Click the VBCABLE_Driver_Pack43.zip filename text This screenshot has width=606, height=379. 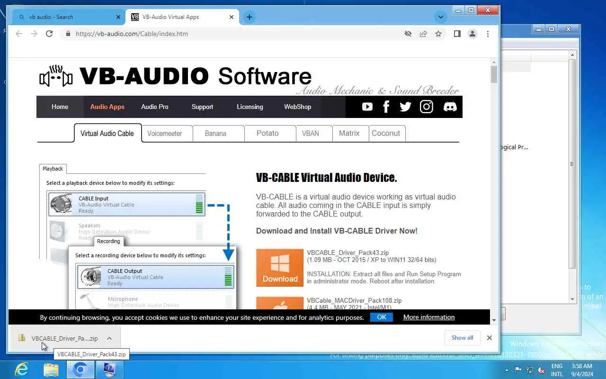click(348, 253)
